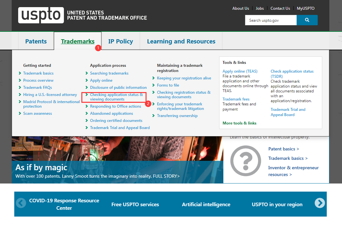Expand the IP Policy menu
Image resolution: width=342 pixels, height=225 pixels.
click(x=120, y=41)
